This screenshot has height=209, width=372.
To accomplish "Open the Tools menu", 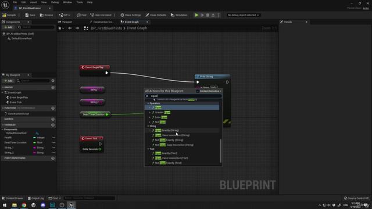I will [x=80, y=2].
